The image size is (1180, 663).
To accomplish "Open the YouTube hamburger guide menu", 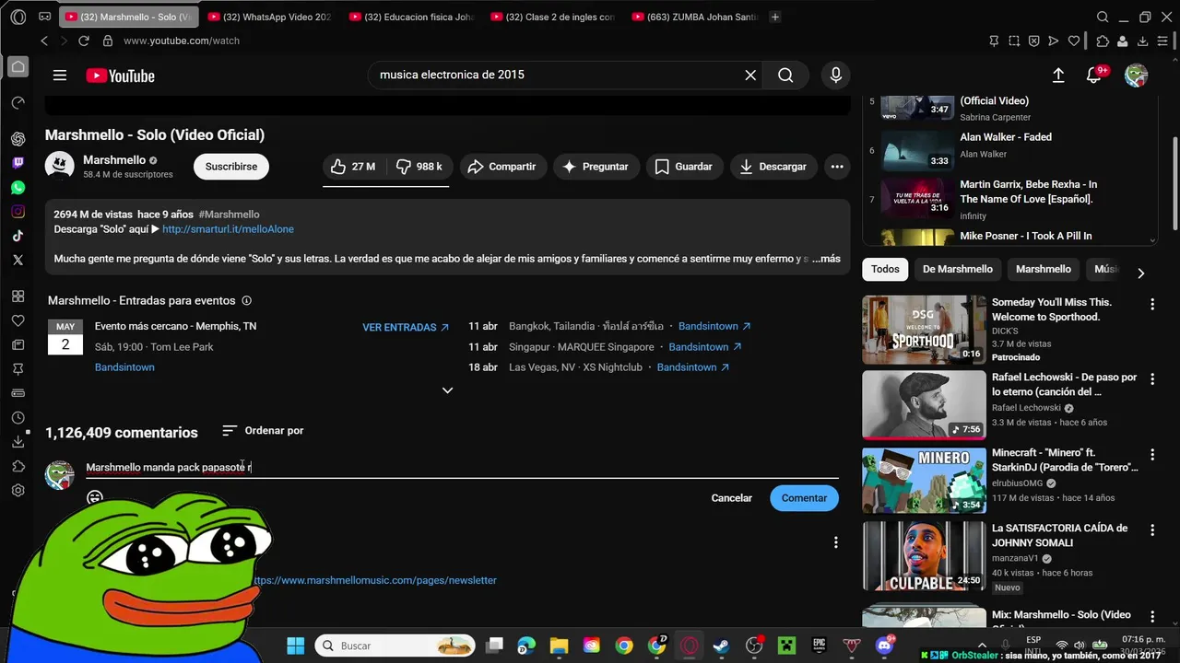I will coord(60,76).
